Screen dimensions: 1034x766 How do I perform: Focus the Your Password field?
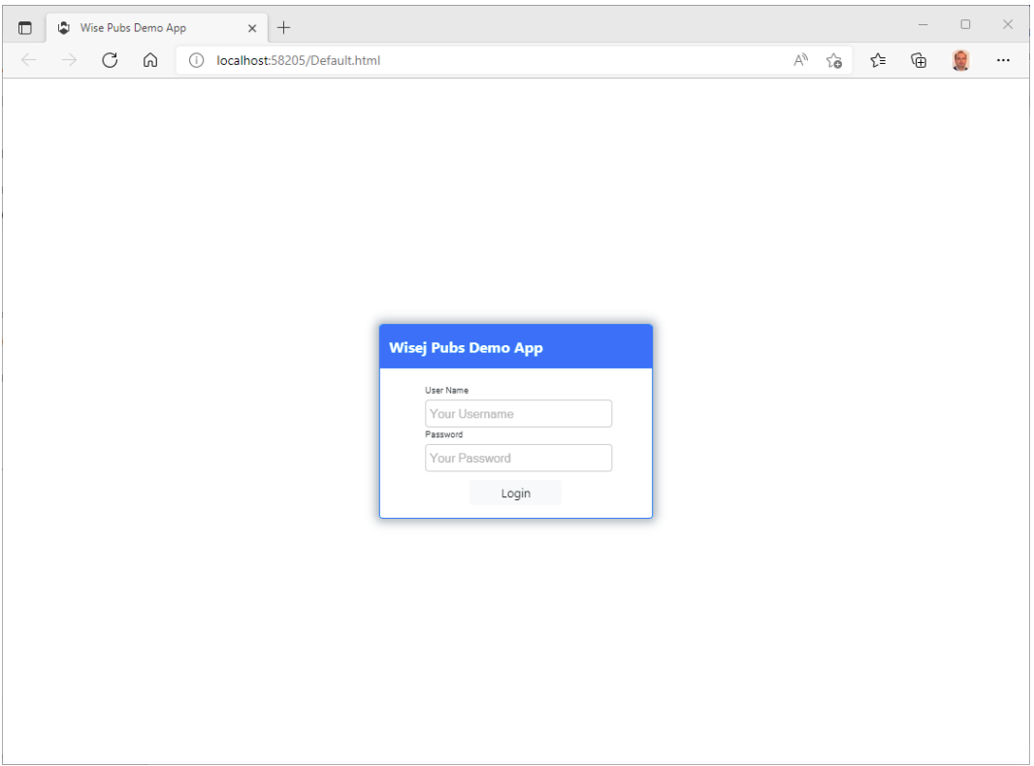pyautogui.click(x=518, y=459)
